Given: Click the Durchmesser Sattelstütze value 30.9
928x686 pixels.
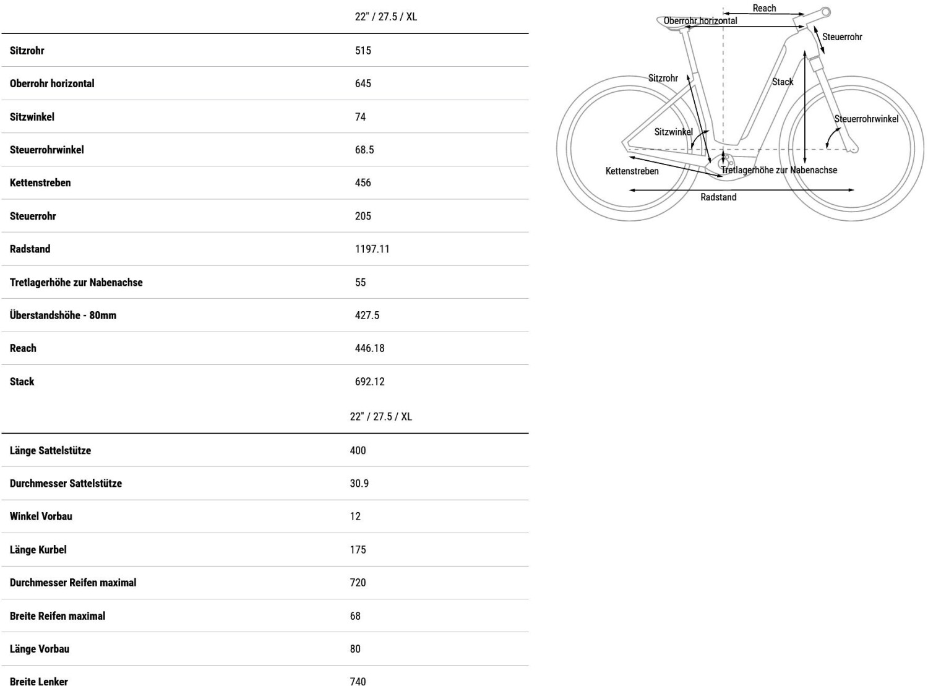Looking at the screenshot, I should point(359,483).
